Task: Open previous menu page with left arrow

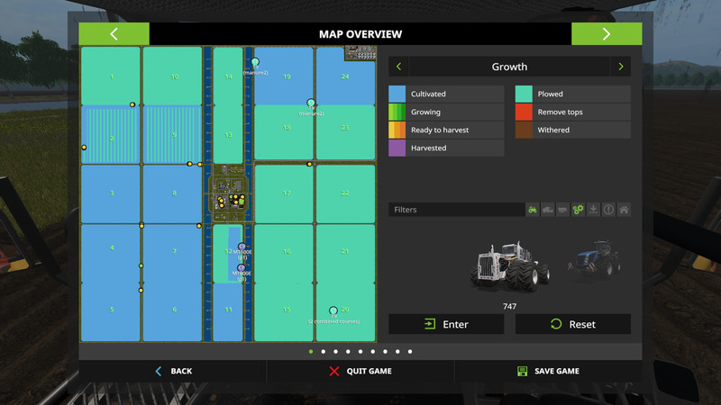Action: click(114, 34)
